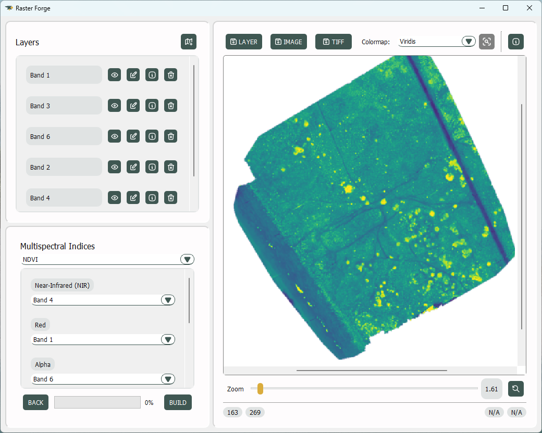Screen dimensions: 542x433
Task: Open the Colormap Viridis dropdown
Action: (x=437, y=42)
